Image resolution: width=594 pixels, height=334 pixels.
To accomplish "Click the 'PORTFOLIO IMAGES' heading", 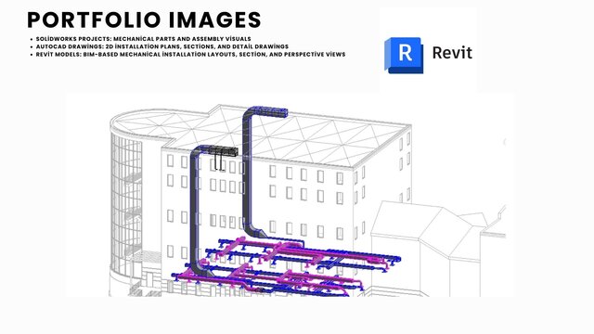I will [144, 20].
